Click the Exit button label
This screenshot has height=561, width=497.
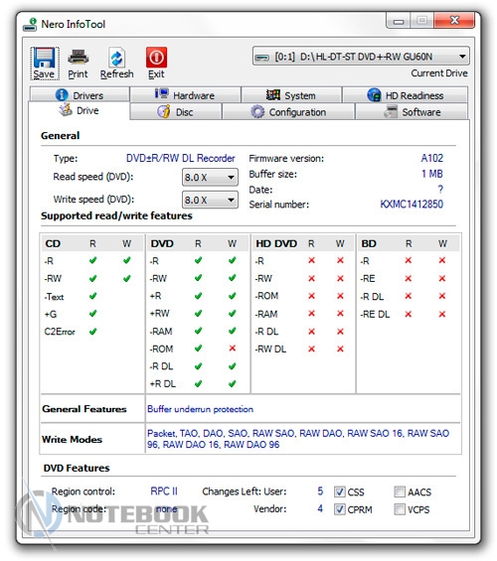click(x=156, y=74)
